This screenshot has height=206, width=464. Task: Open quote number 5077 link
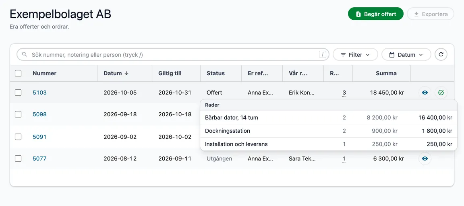click(x=39, y=159)
